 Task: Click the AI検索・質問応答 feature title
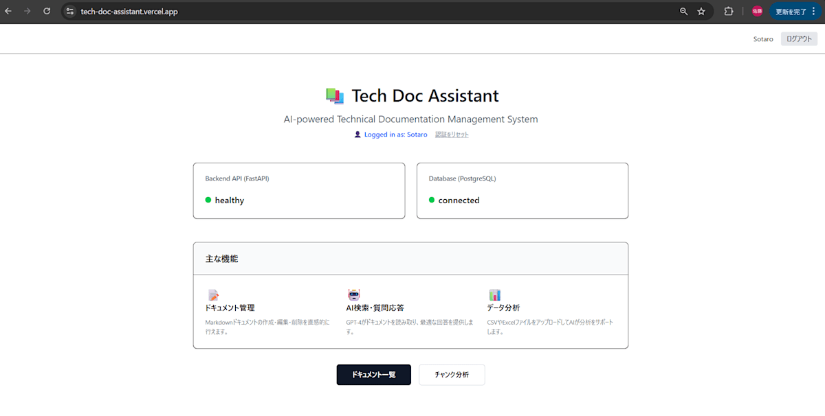(x=375, y=308)
